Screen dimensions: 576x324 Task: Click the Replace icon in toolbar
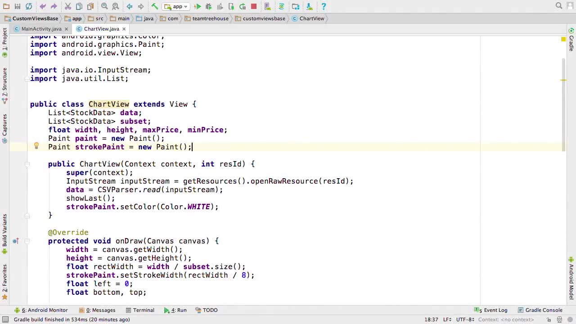[116, 6]
